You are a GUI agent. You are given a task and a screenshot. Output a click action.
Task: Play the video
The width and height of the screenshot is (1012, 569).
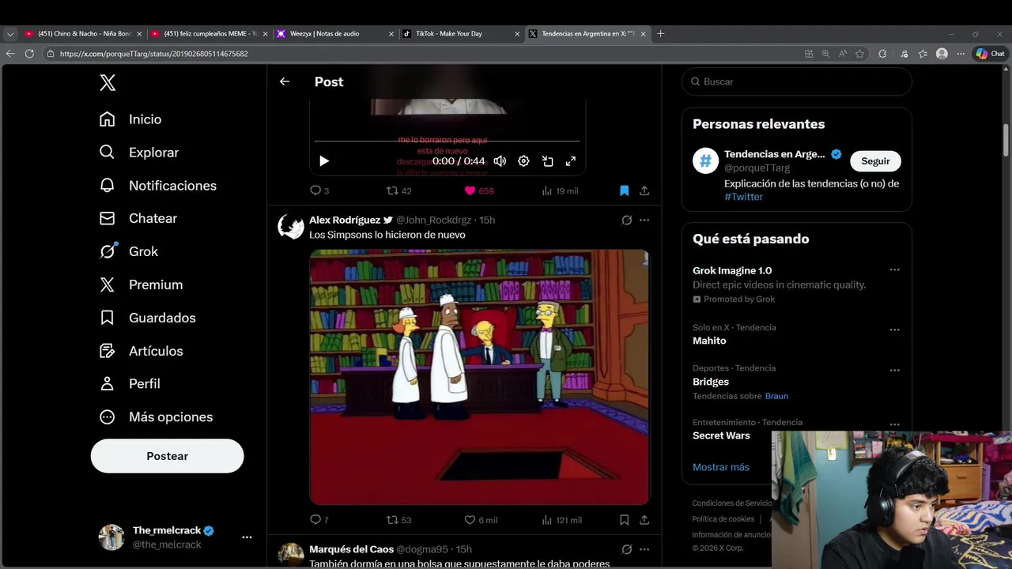click(x=324, y=161)
